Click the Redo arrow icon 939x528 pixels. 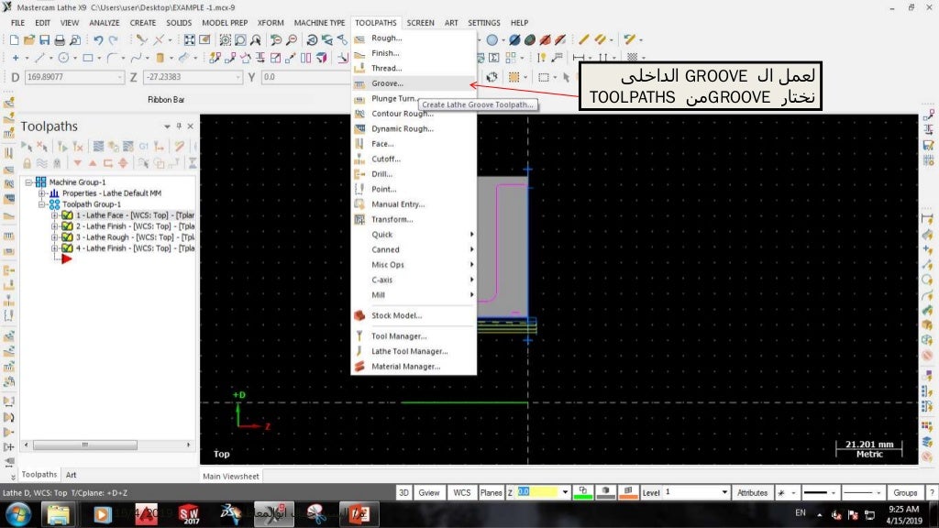click(113, 40)
